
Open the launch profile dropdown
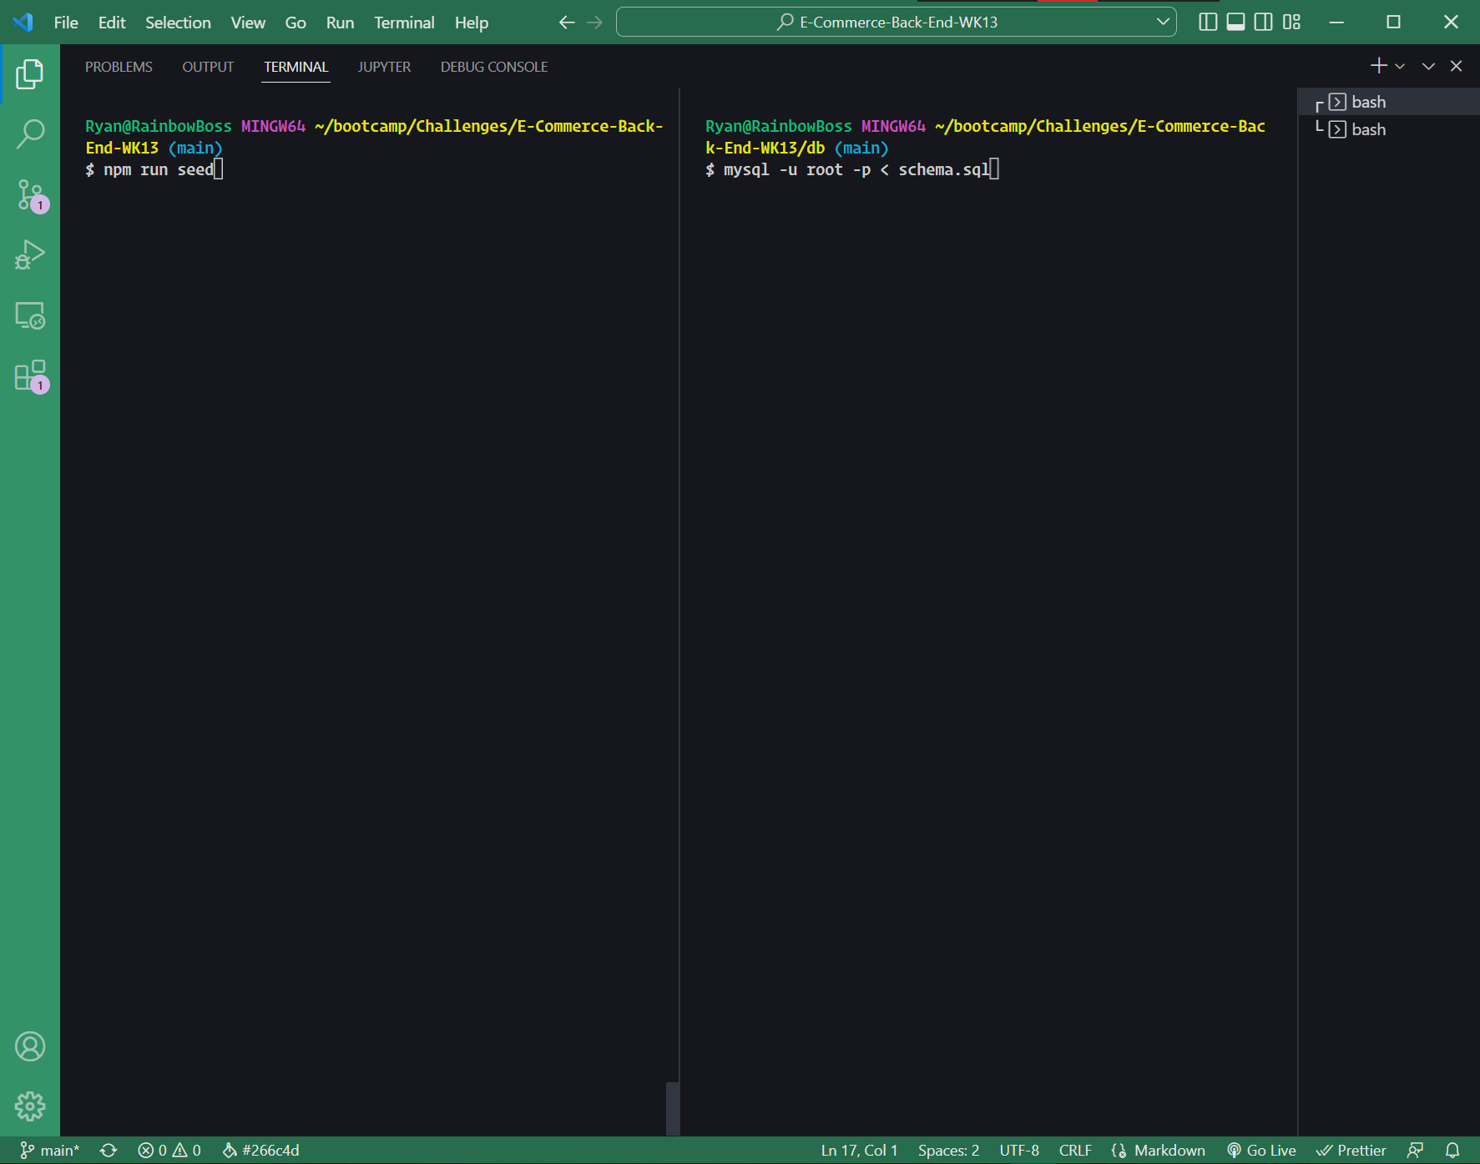pyautogui.click(x=1399, y=66)
